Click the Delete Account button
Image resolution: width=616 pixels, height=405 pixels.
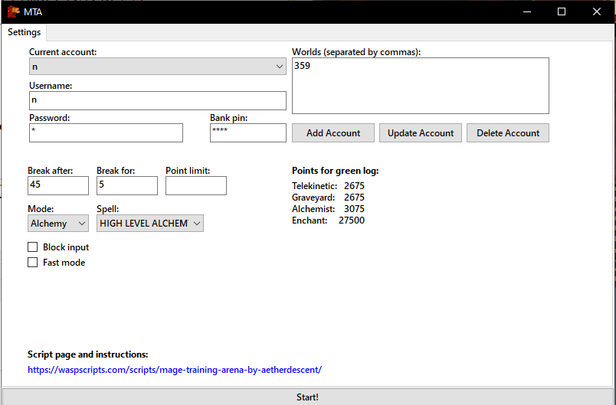pyautogui.click(x=508, y=133)
